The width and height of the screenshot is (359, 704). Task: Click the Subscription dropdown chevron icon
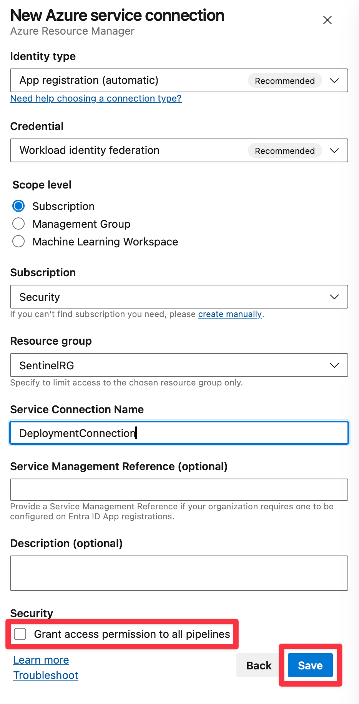(x=334, y=297)
